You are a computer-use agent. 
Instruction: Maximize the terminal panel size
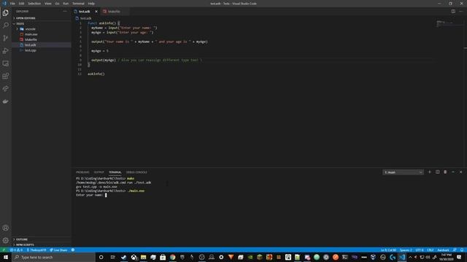click(453, 172)
